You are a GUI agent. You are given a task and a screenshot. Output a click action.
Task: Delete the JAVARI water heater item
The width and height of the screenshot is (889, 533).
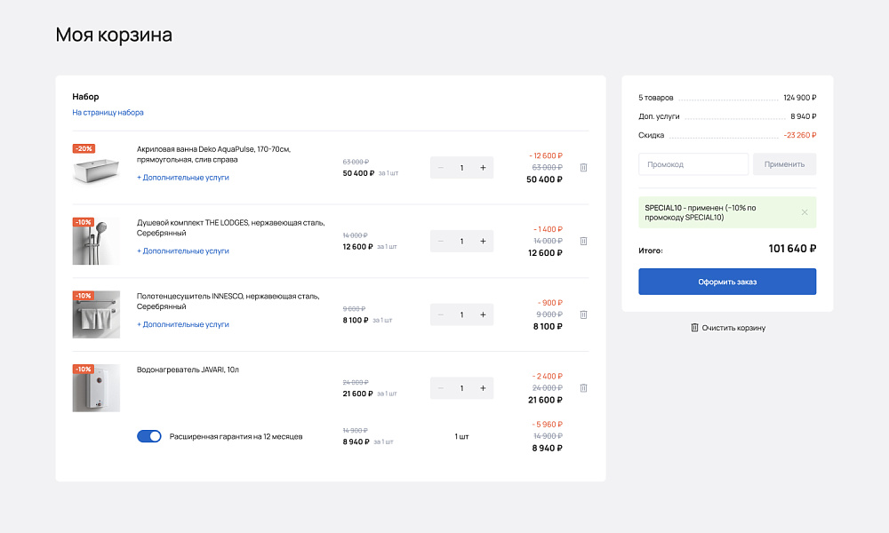[x=583, y=388]
